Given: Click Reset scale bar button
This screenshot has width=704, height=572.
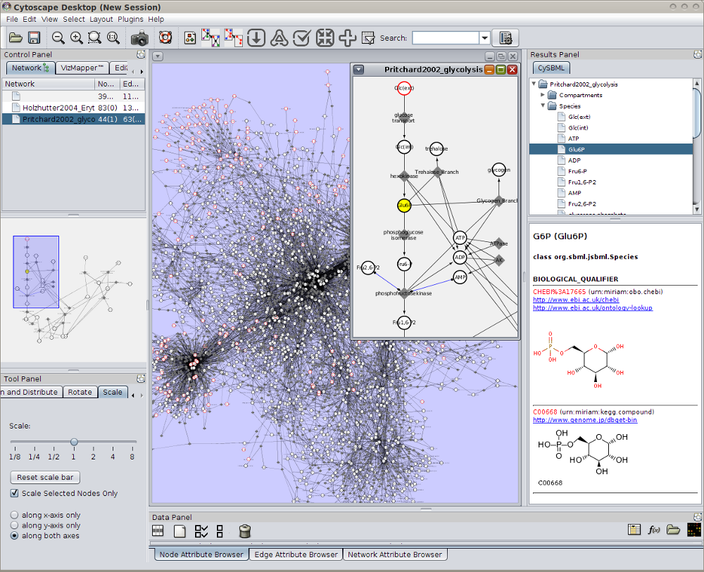Looking at the screenshot, I should click(x=45, y=477).
